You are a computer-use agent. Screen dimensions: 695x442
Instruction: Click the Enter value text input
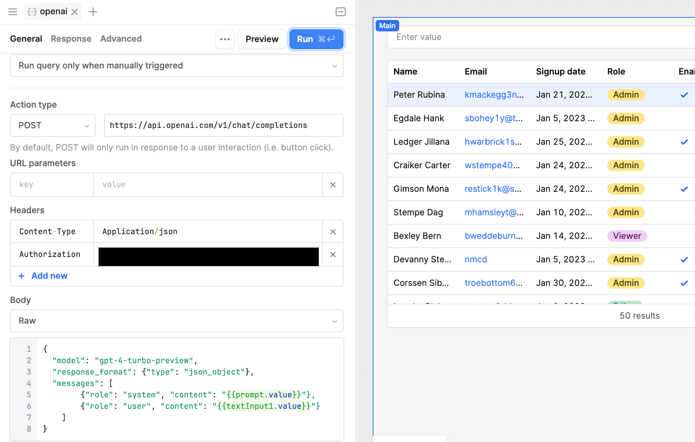pyautogui.click(x=535, y=37)
